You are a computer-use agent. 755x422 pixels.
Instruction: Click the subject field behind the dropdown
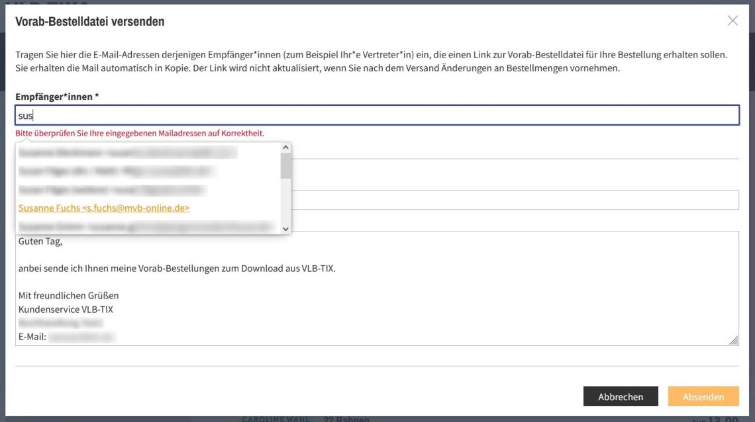[x=515, y=200]
